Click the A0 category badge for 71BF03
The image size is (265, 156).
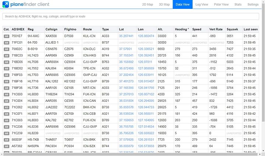click(x=6, y=75)
